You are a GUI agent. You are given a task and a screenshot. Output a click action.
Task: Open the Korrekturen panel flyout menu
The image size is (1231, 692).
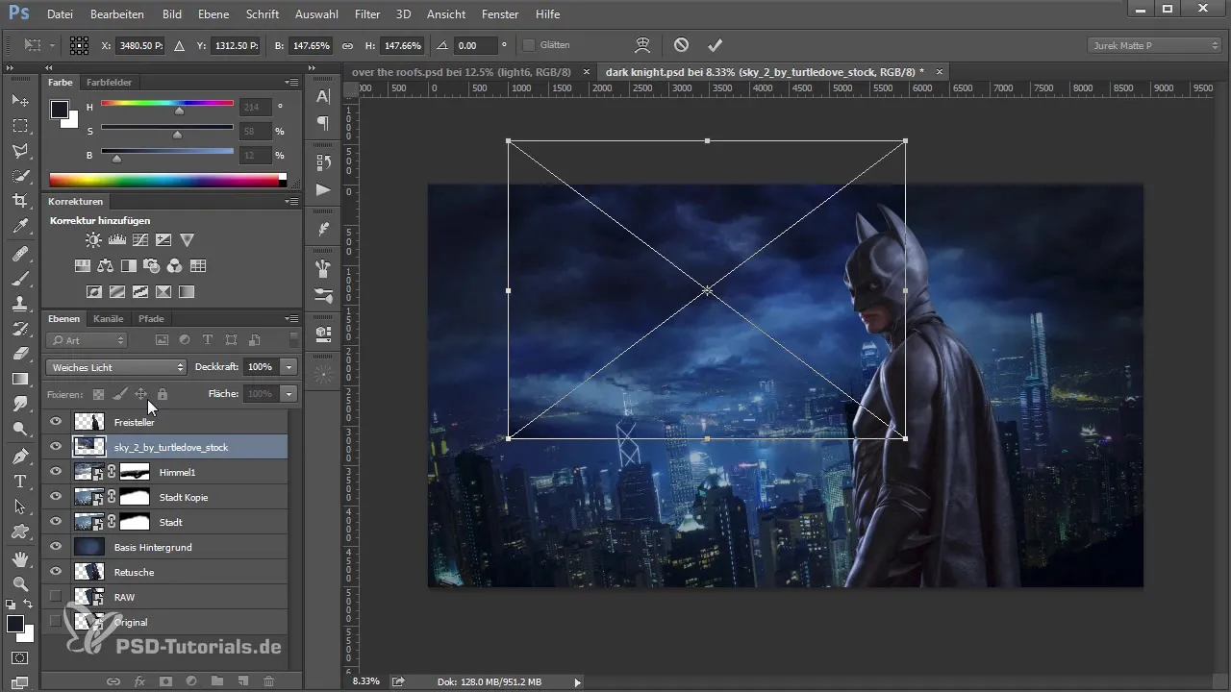(x=291, y=202)
